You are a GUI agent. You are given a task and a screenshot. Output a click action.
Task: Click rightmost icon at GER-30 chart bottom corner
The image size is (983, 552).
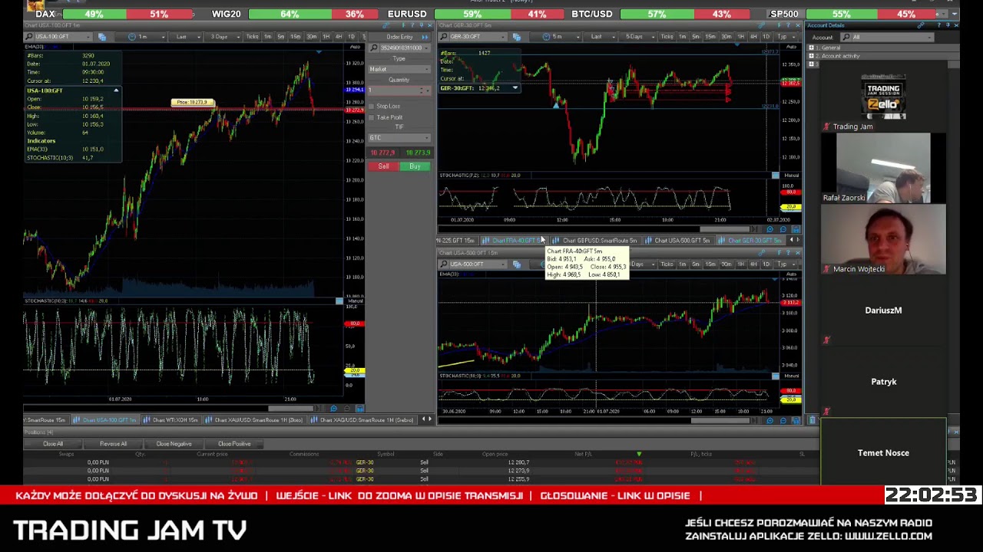point(796,228)
